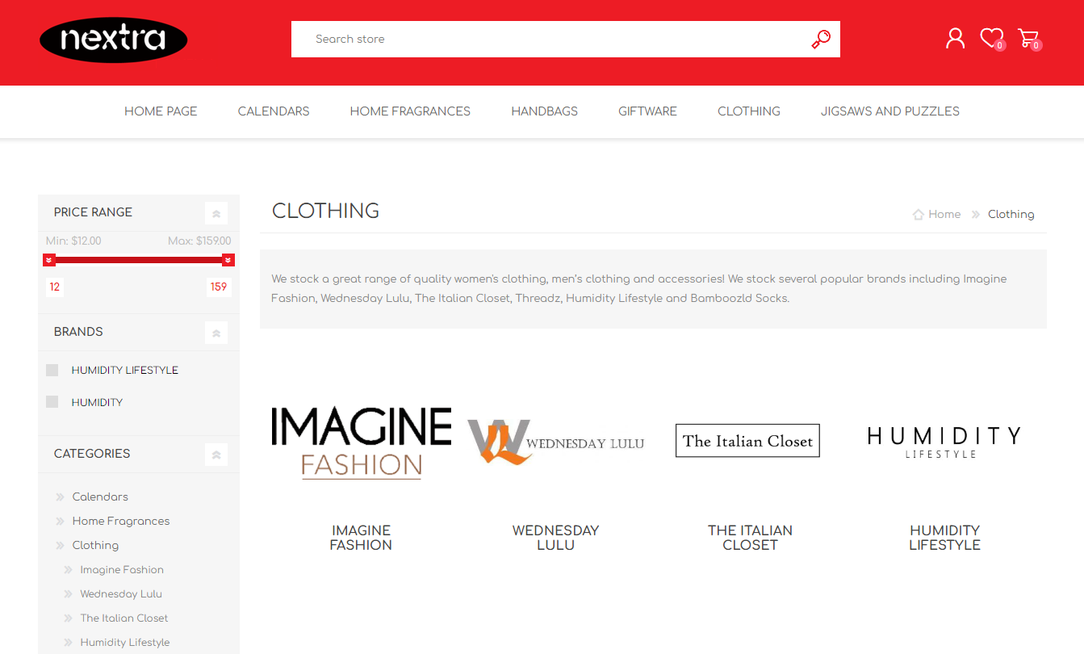This screenshot has width=1084, height=654.
Task: Click the minimum price slider handle
Action: (49, 260)
